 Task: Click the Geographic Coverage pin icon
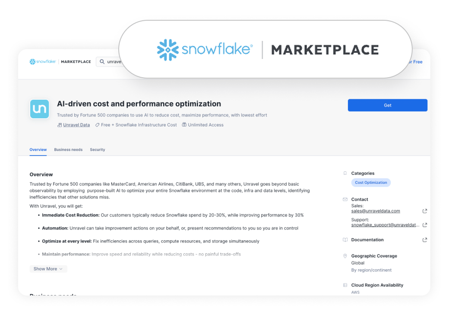pos(345,256)
